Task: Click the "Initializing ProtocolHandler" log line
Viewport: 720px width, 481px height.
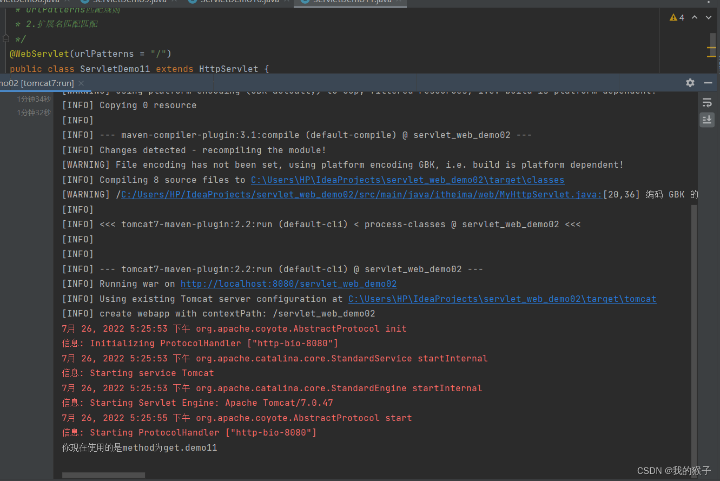Action: pos(200,344)
